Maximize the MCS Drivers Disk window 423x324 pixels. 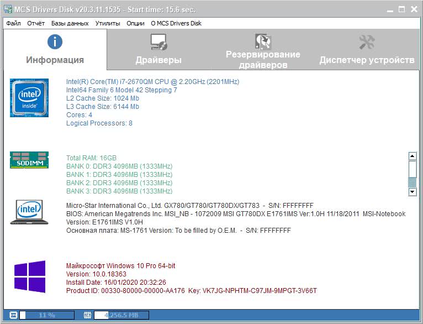tap(401, 10)
